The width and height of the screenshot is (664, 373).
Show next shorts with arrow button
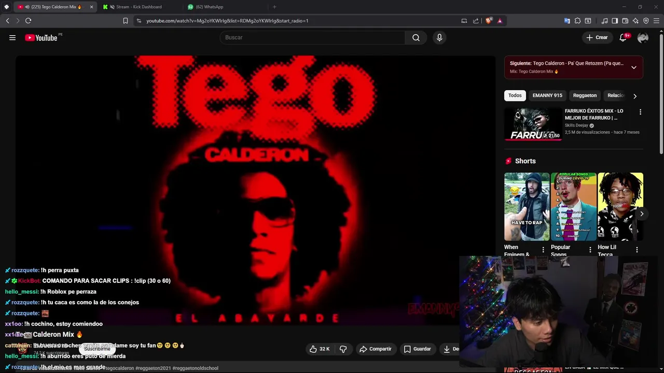coord(641,213)
